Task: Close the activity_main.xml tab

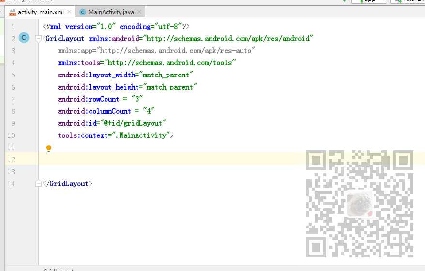Action: tap(69, 12)
